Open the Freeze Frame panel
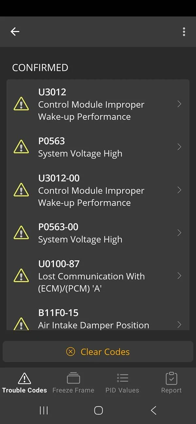 (x=73, y=378)
